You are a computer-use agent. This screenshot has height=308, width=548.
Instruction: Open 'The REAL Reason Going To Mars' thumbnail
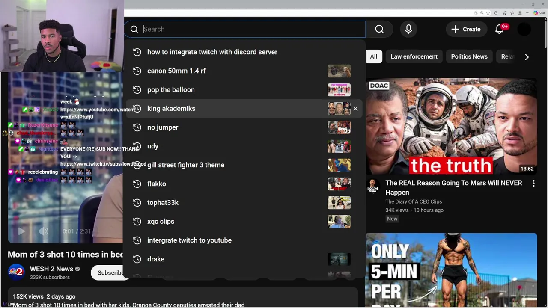[x=451, y=126]
